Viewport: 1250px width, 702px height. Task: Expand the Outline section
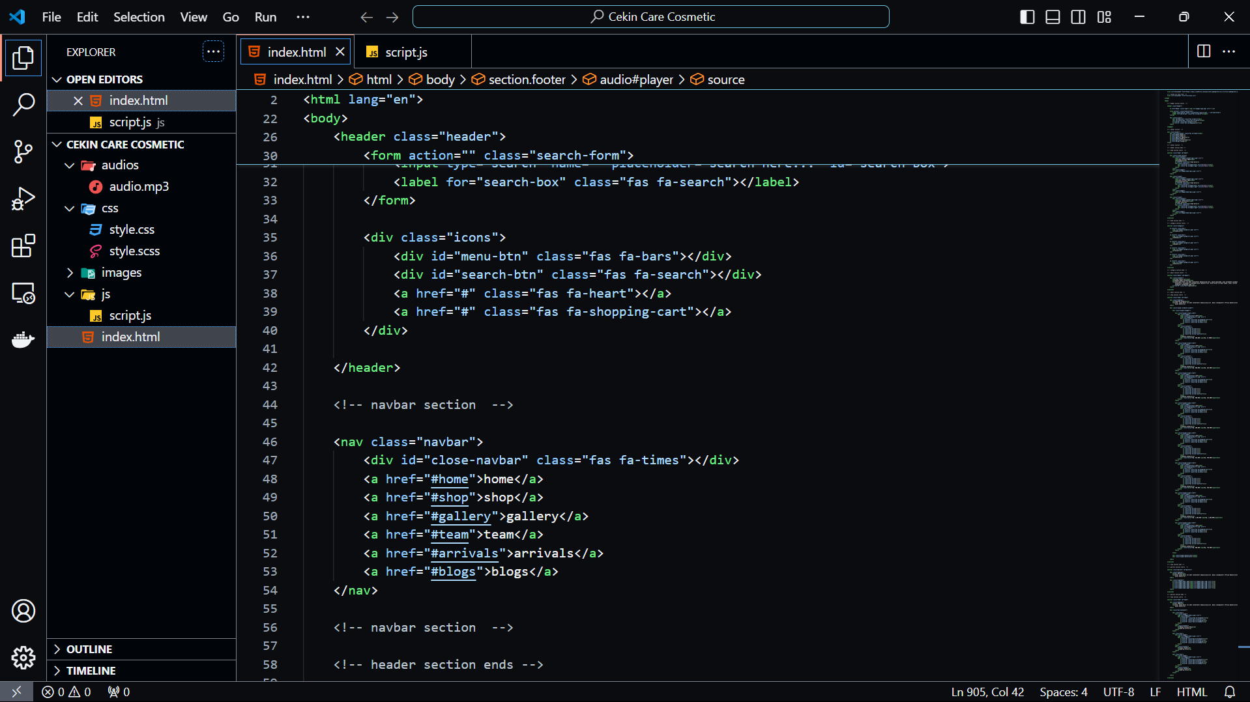pos(141,649)
